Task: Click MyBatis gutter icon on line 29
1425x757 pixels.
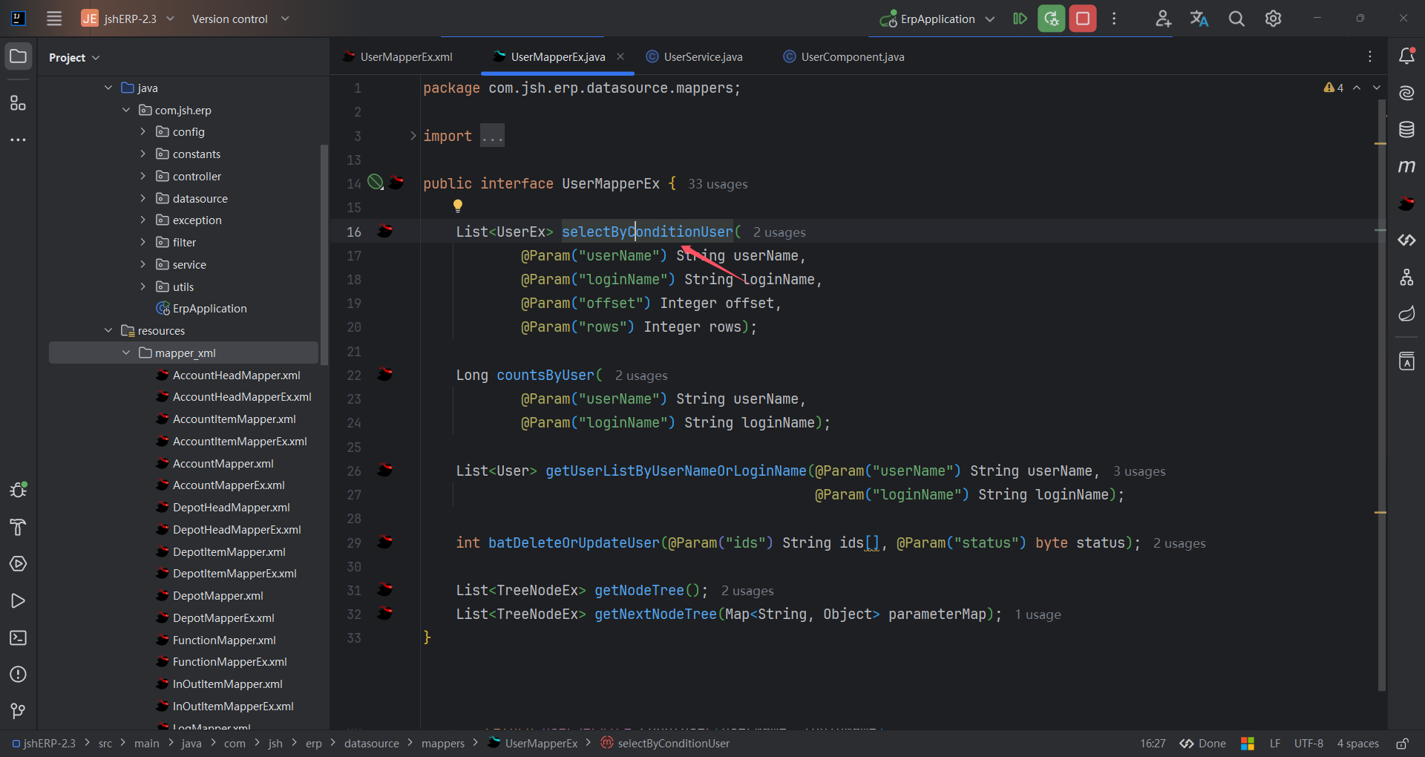Action: click(384, 542)
